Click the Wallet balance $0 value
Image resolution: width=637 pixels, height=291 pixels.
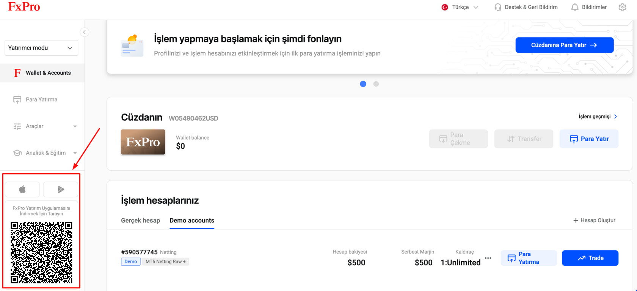click(180, 146)
